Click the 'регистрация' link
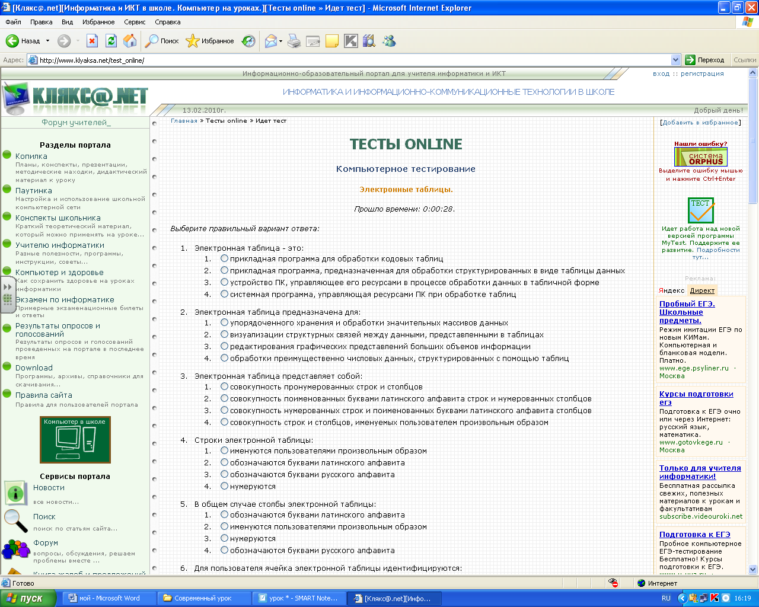Image resolution: width=759 pixels, height=607 pixels. 702,74
